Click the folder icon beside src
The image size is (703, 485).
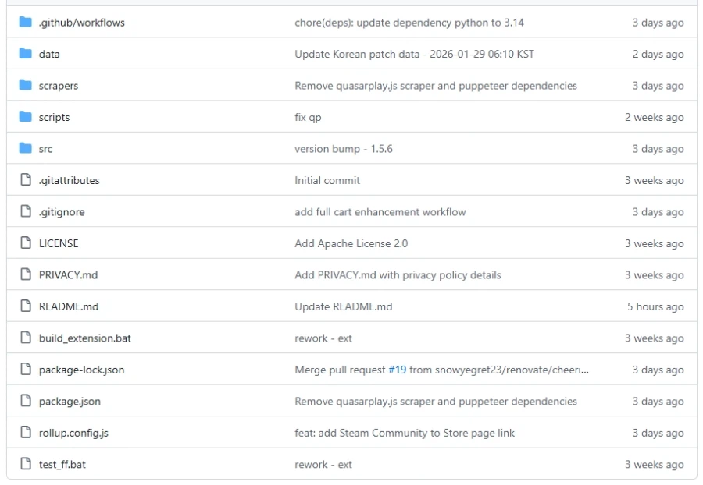click(25, 149)
